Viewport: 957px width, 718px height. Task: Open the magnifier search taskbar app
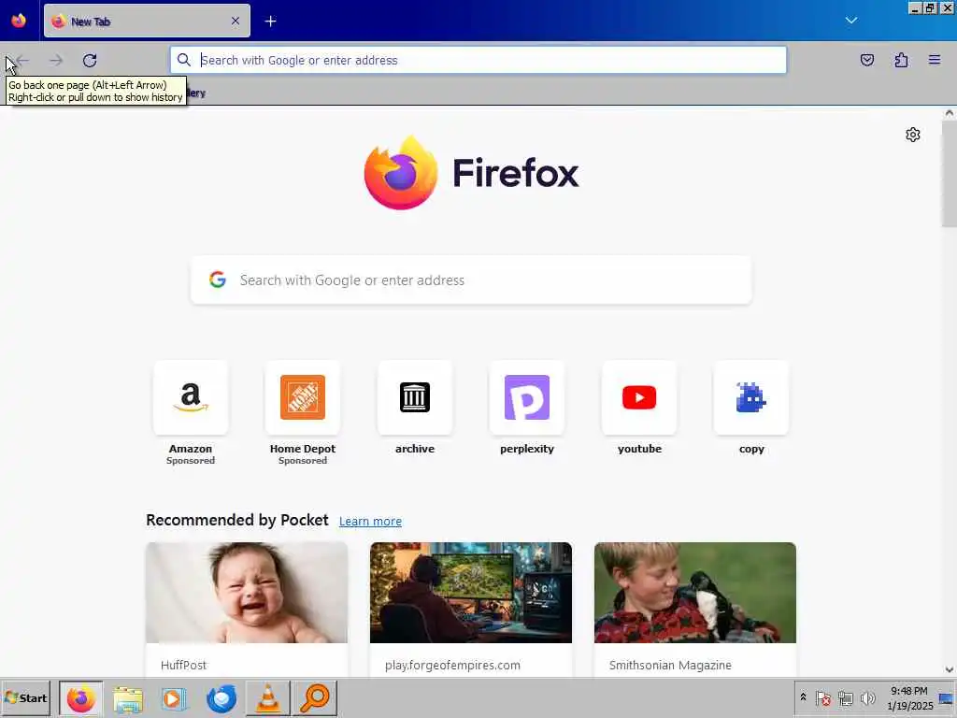click(x=315, y=697)
